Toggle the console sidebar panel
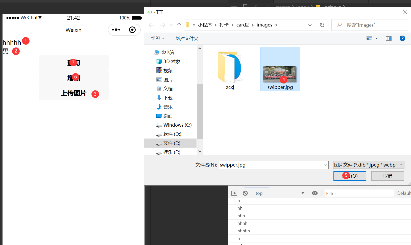This screenshot has width=411, height=245. (234, 193)
